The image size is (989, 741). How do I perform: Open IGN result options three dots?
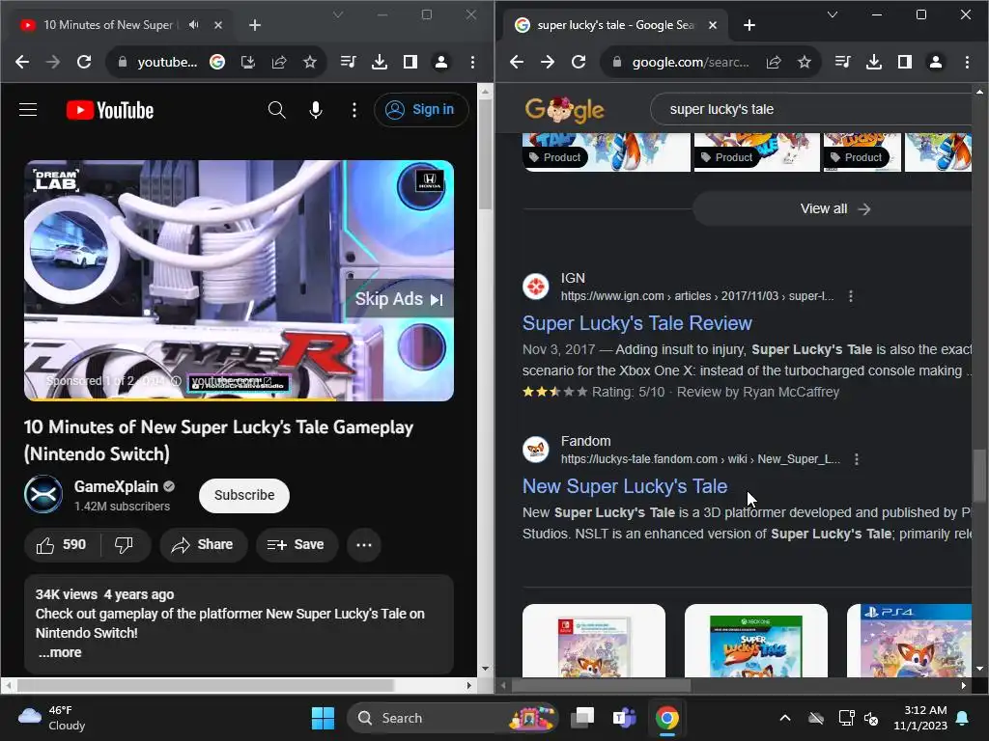click(x=851, y=296)
